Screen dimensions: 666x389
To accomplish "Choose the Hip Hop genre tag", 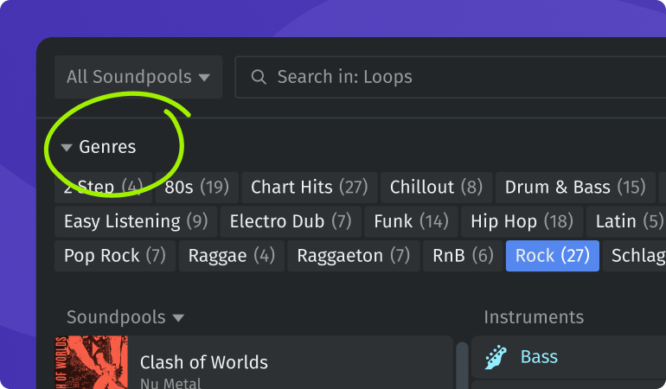I will pos(522,221).
